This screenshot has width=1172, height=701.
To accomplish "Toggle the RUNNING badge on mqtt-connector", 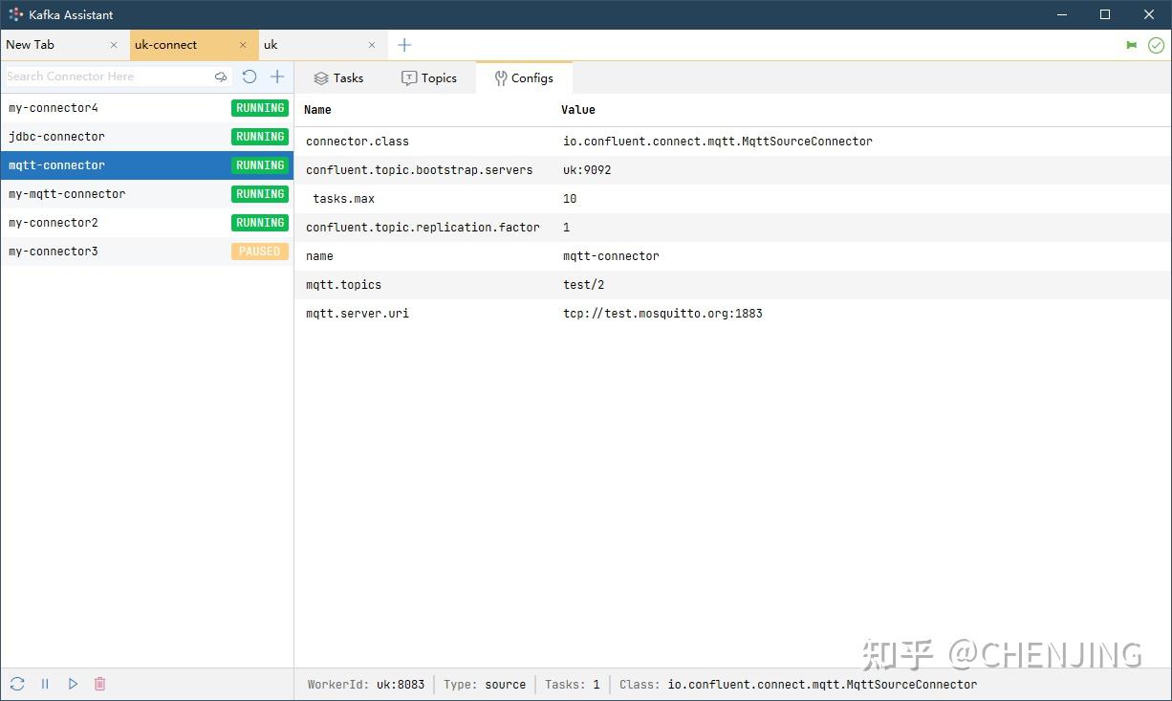I will [x=259, y=164].
